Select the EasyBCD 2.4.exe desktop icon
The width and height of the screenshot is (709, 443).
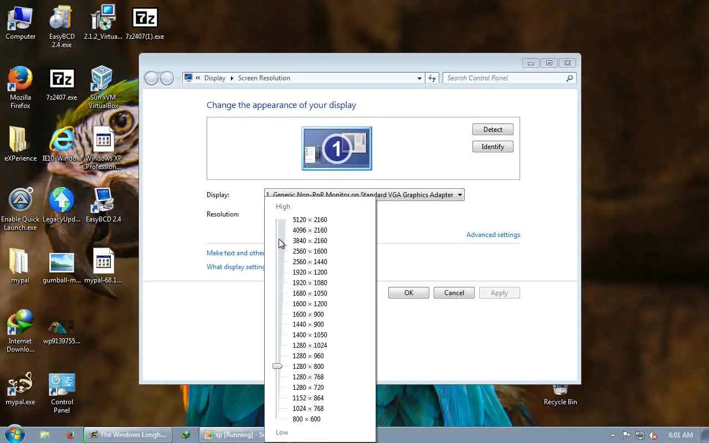point(62,27)
